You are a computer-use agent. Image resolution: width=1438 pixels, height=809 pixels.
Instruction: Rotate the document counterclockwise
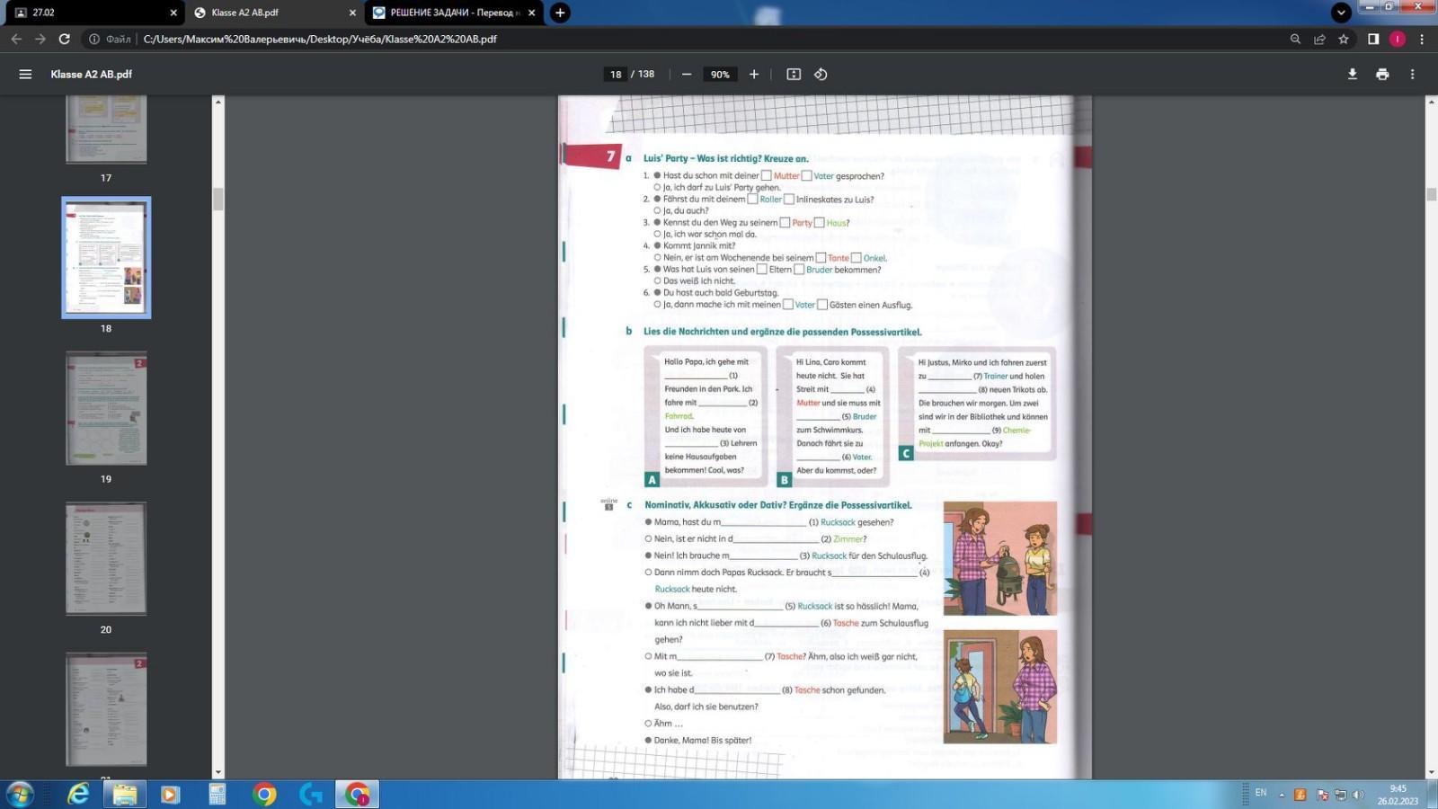[x=821, y=75]
